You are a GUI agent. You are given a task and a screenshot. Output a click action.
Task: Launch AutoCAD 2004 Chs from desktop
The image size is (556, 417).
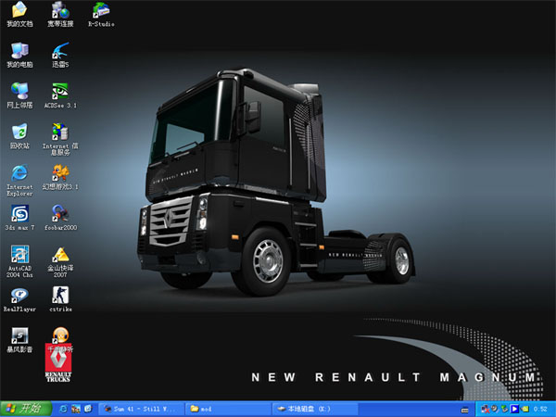coord(19,255)
